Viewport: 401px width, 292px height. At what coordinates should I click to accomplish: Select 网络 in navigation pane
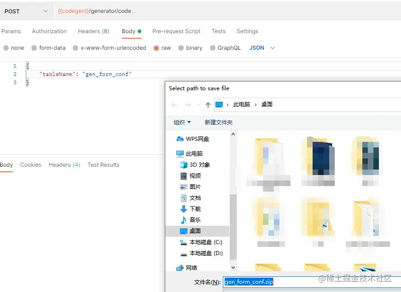click(x=187, y=268)
